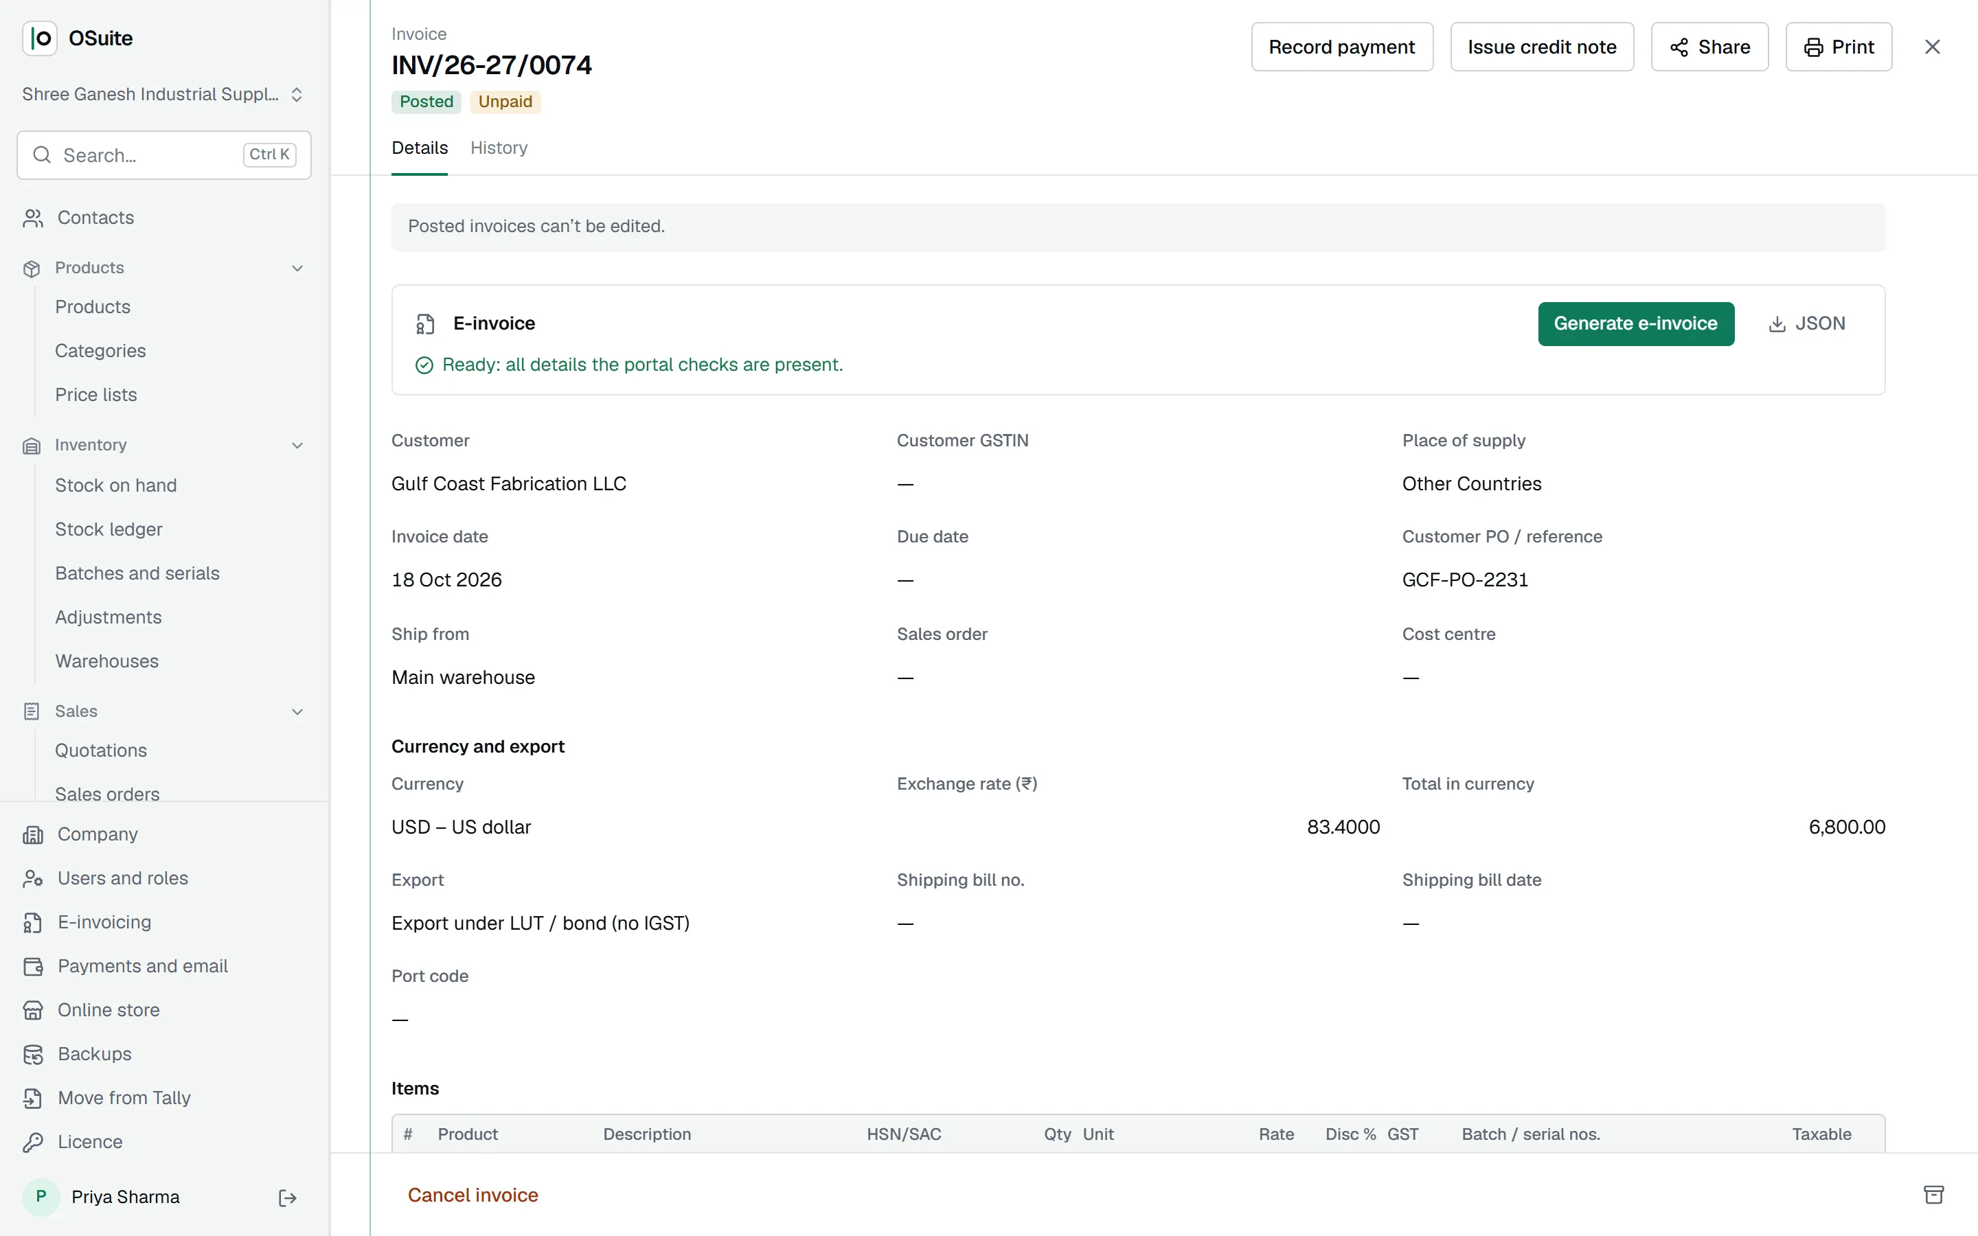1978x1236 pixels.
Task: Click the OSuite logo icon
Action: click(39, 38)
